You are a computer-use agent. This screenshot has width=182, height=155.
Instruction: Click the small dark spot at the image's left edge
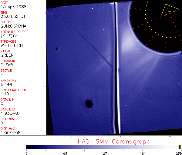coord(57,49)
